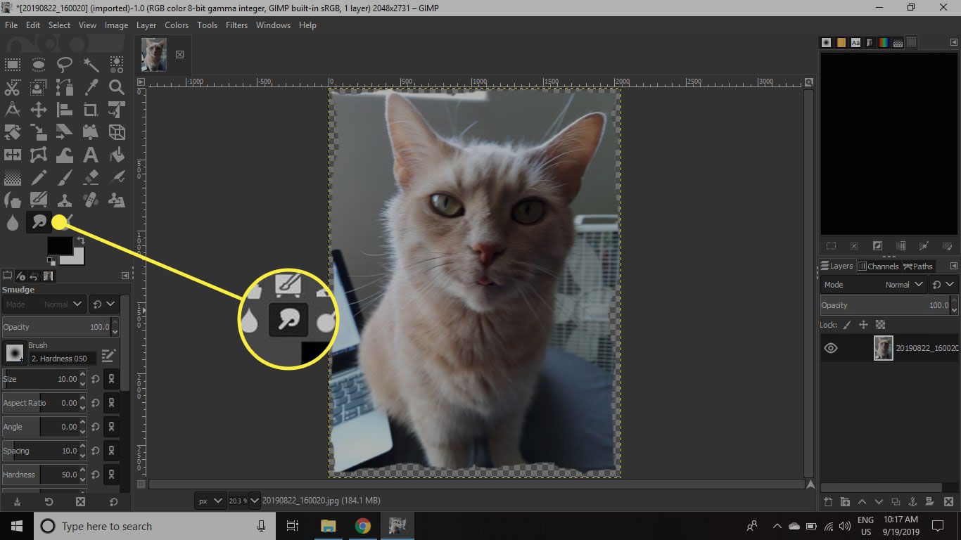Select the Paintbrush tool
This screenshot has height=540, width=961.
point(65,177)
